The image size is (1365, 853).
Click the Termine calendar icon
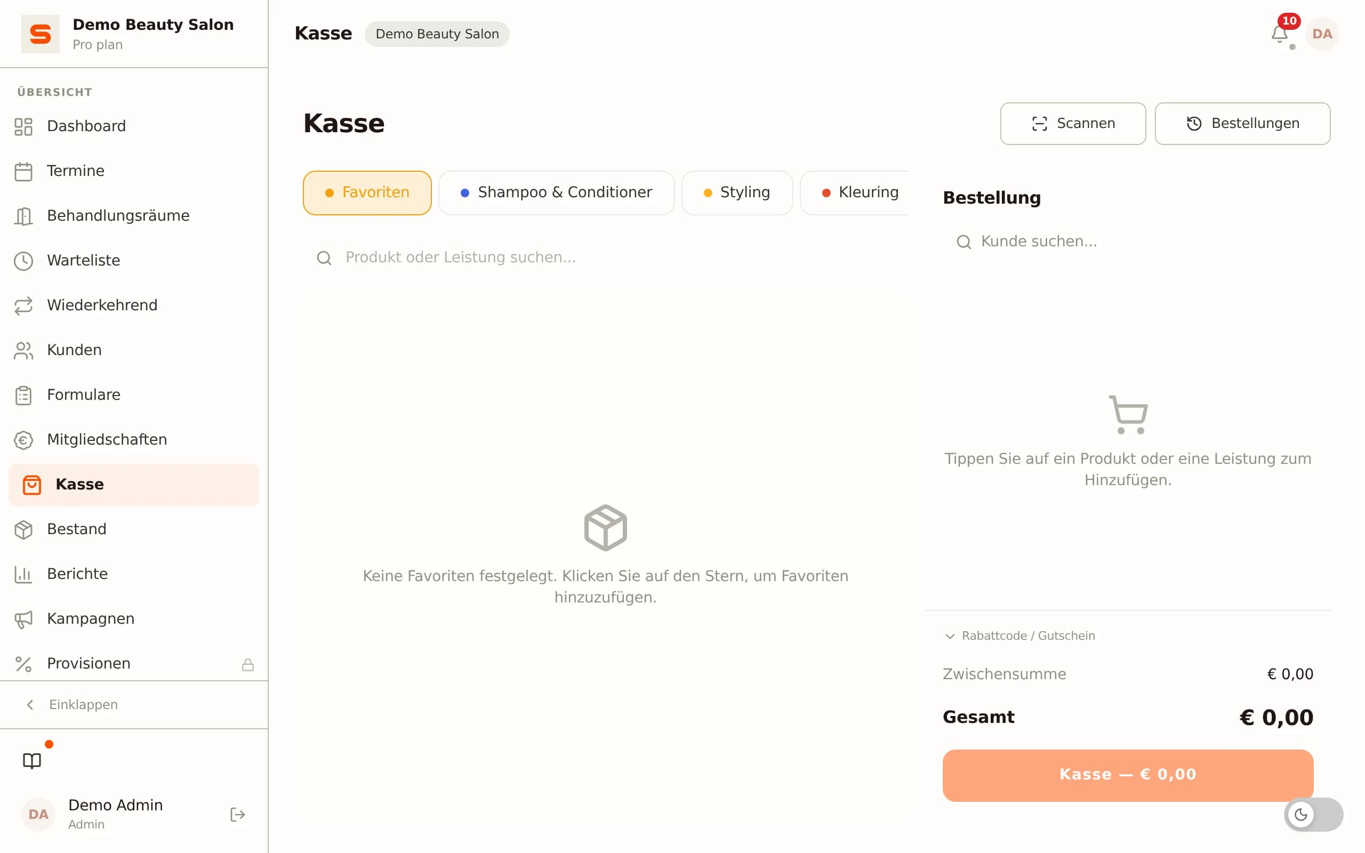tap(23, 171)
